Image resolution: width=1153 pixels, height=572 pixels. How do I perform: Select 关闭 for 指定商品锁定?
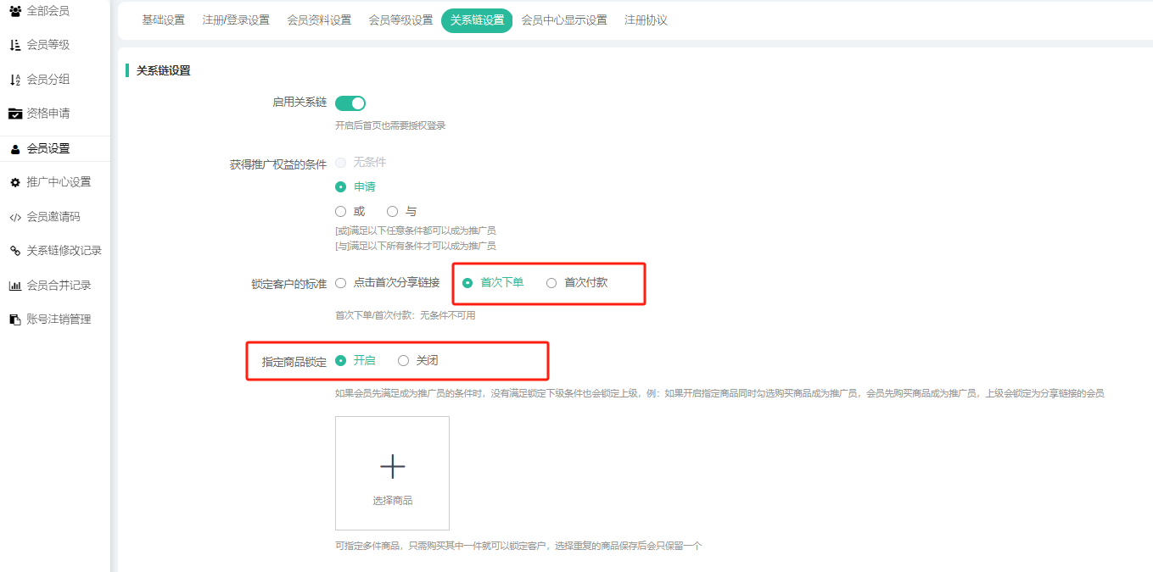tap(403, 361)
